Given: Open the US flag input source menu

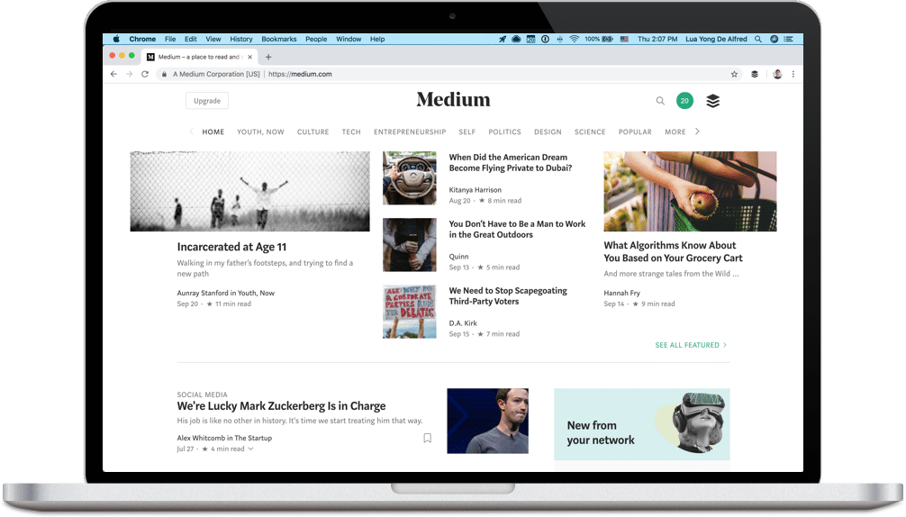Looking at the screenshot, I should click(624, 39).
